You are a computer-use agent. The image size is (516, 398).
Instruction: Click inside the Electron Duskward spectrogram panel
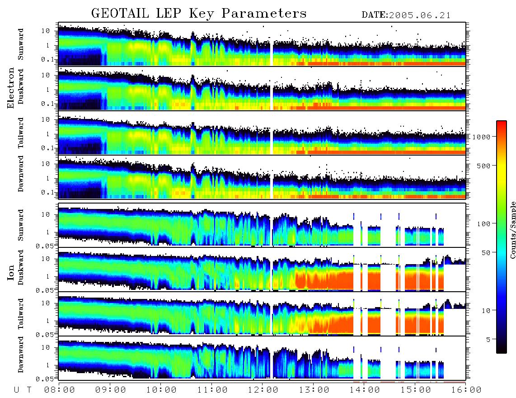(262, 88)
